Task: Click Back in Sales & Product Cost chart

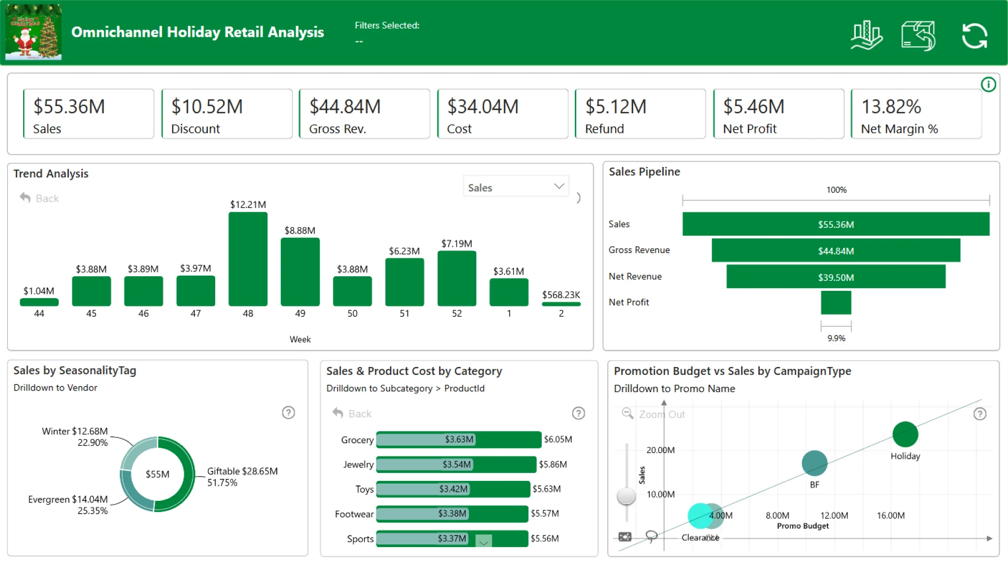Action: [x=352, y=414]
